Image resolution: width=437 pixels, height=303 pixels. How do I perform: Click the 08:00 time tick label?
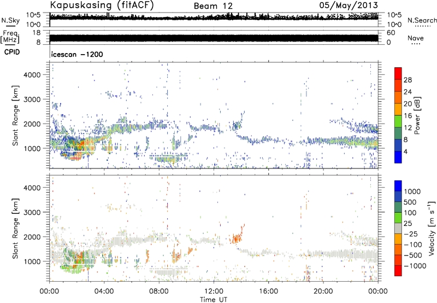(159, 292)
